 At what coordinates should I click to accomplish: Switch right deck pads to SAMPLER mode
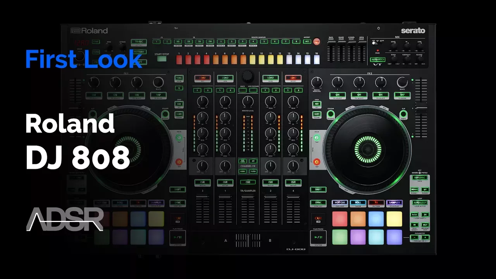tap(394, 203)
